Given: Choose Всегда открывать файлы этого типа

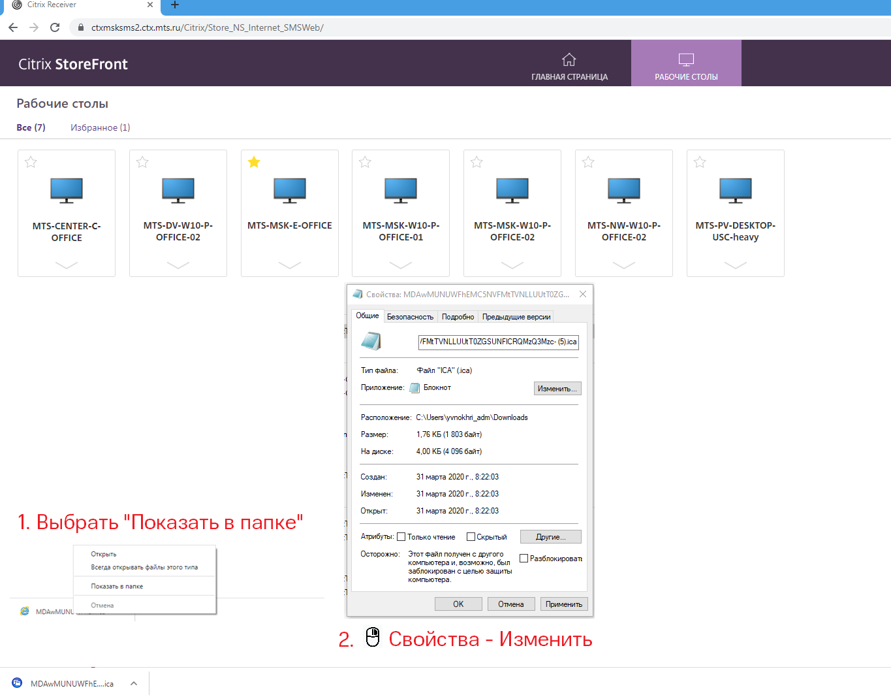Looking at the screenshot, I should pyautogui.click(x=144, y=567).
